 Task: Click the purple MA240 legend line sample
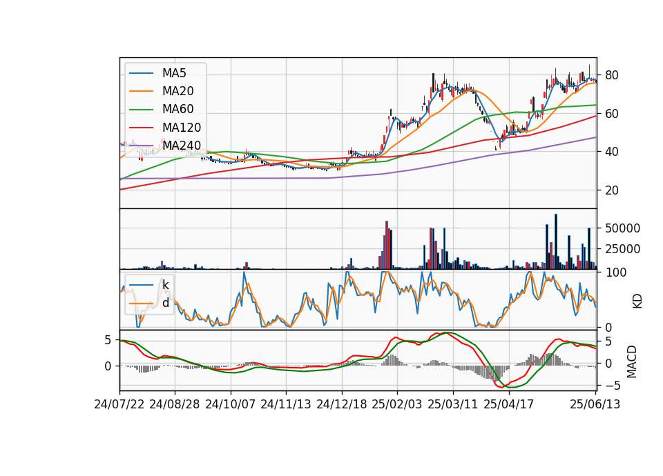coord(141,146)
